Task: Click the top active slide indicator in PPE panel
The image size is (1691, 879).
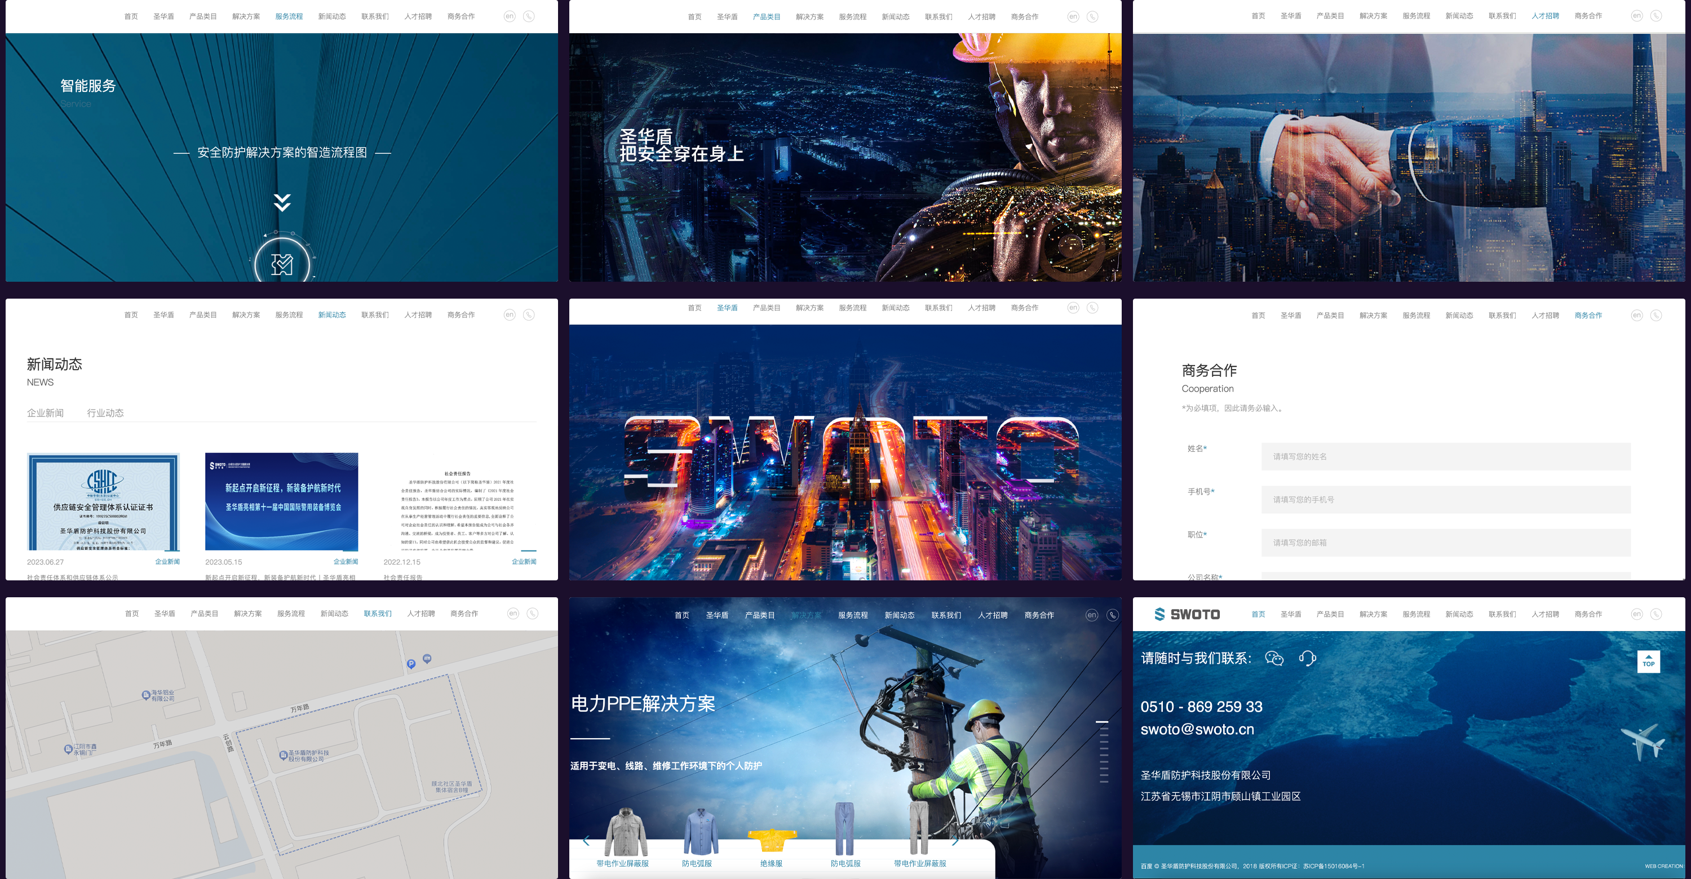Action: coord(1102,722)
